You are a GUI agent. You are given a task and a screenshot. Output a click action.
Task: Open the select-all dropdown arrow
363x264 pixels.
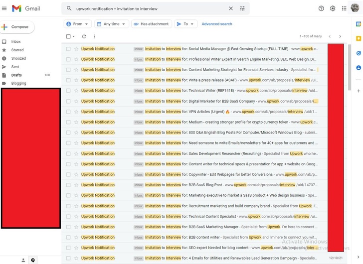[74, 36]
